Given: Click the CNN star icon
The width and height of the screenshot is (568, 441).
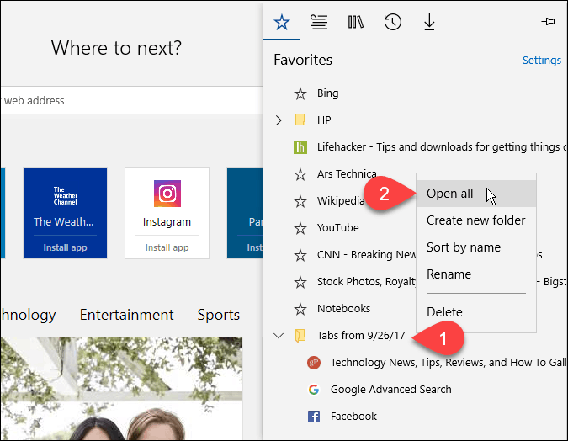Looking at the screenshot, I should pyautogui.click(x=300, y=256).
